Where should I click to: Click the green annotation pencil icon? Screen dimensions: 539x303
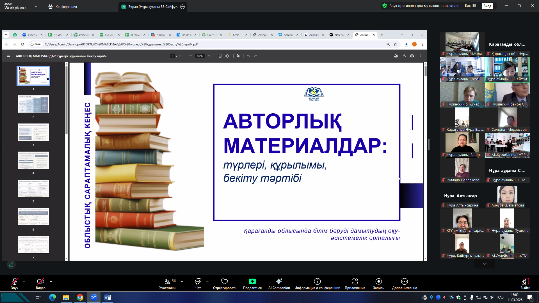pos(11,265)
